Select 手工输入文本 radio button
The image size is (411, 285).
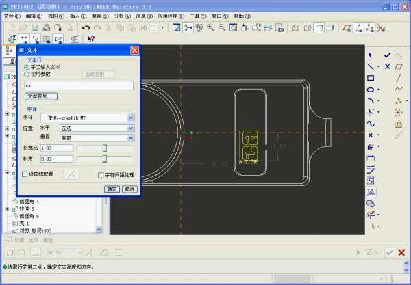[x=27, y=67]
